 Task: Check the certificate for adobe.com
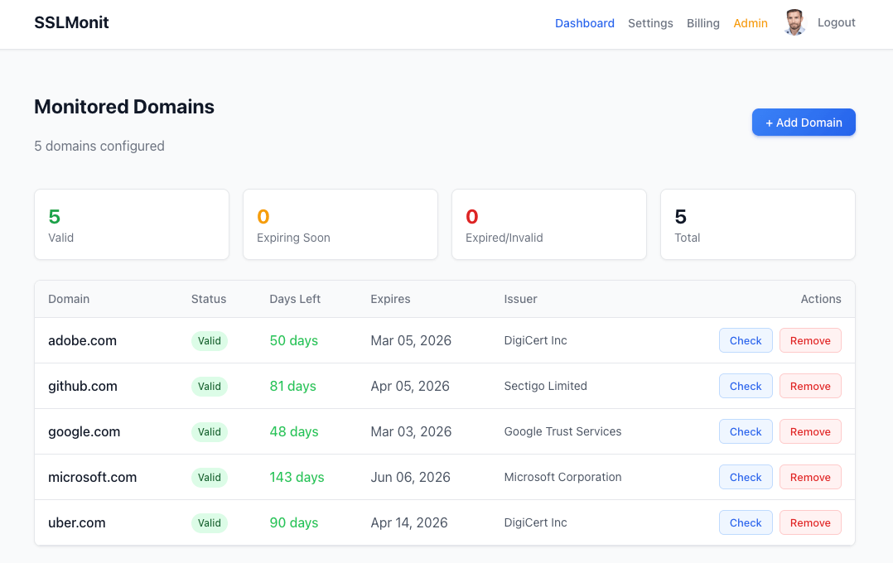pos(745,340)
